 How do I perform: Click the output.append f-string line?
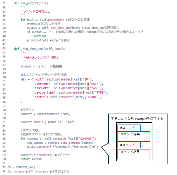[x=64, y=146]
